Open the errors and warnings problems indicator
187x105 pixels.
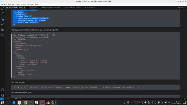(18, 99)
